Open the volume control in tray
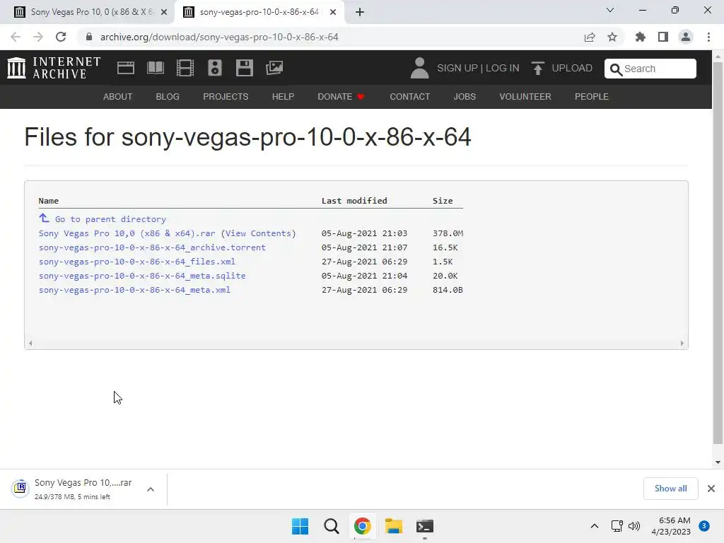This screenshot has height=543, width=724. click(x=634, y=526)
